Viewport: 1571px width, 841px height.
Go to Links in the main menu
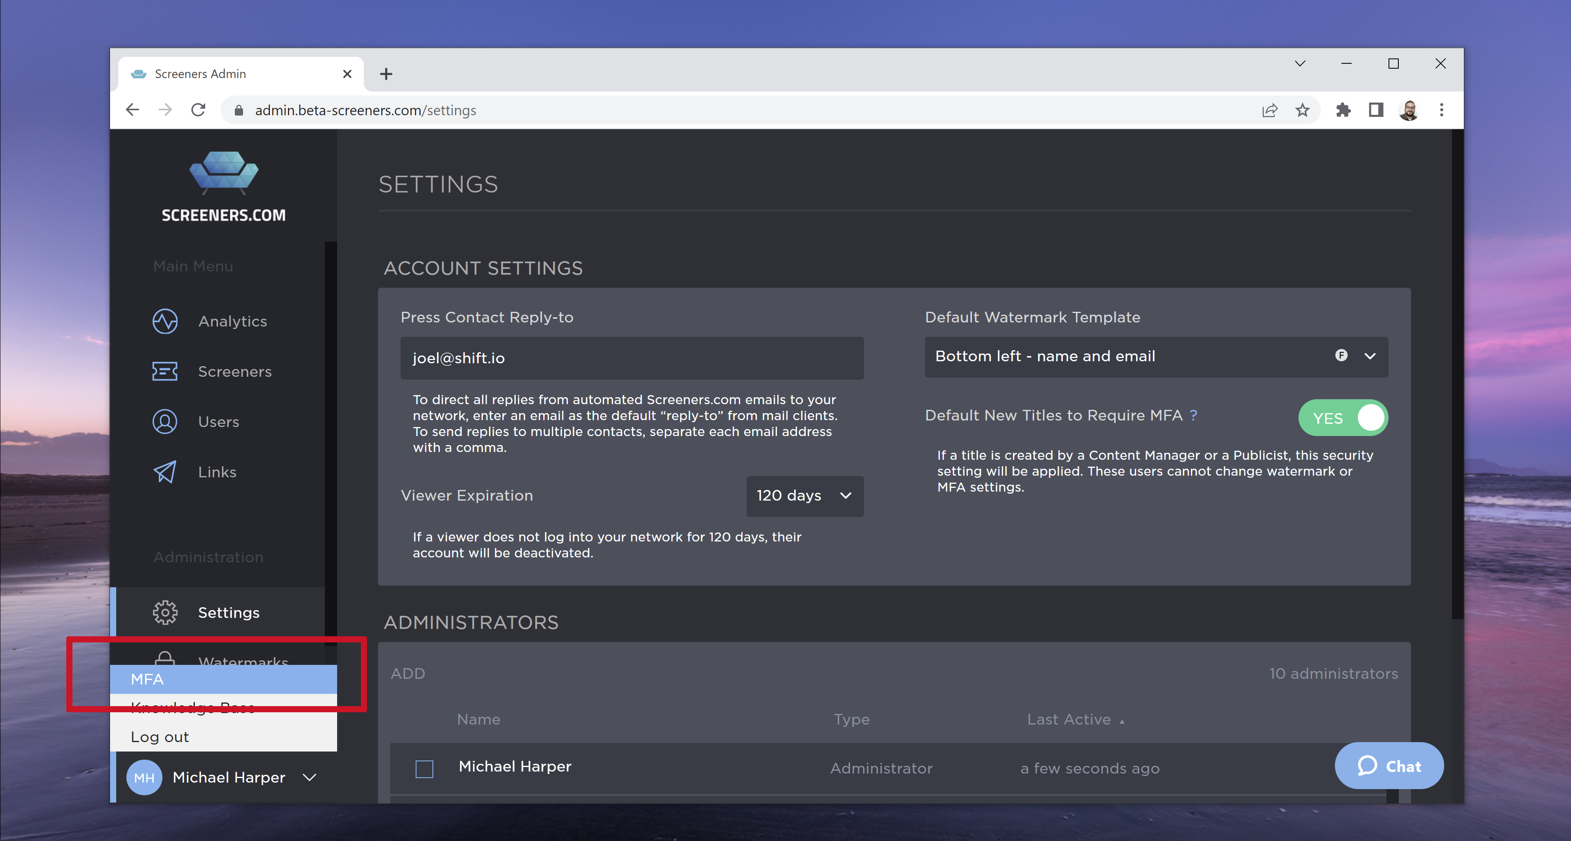[217, 472]
